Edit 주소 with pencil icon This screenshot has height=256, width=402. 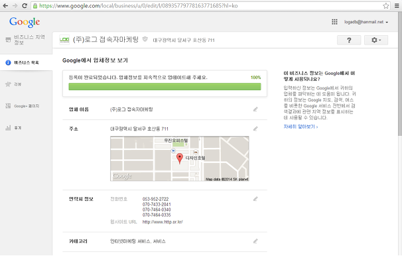pyautogui.click(x=255, y=129)
